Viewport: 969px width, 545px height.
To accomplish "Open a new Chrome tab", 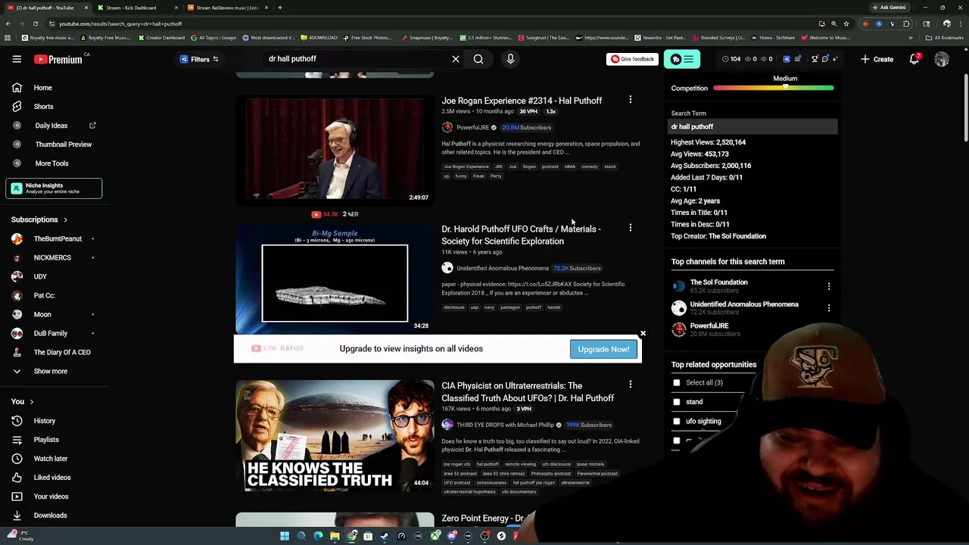I will [280, 8].
